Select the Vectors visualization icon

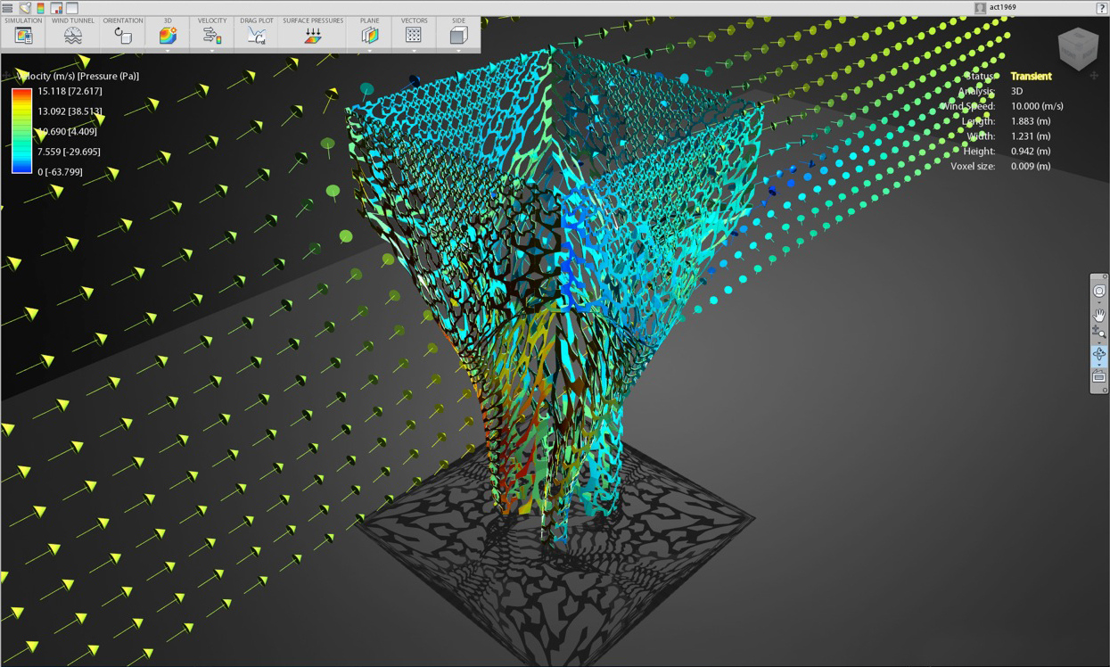coord(414,36)
